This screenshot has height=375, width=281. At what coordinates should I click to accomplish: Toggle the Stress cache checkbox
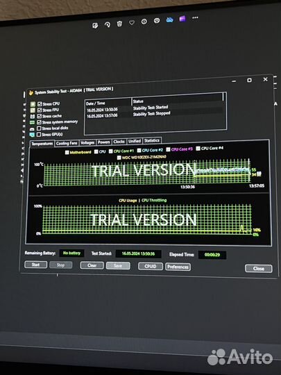40,116
